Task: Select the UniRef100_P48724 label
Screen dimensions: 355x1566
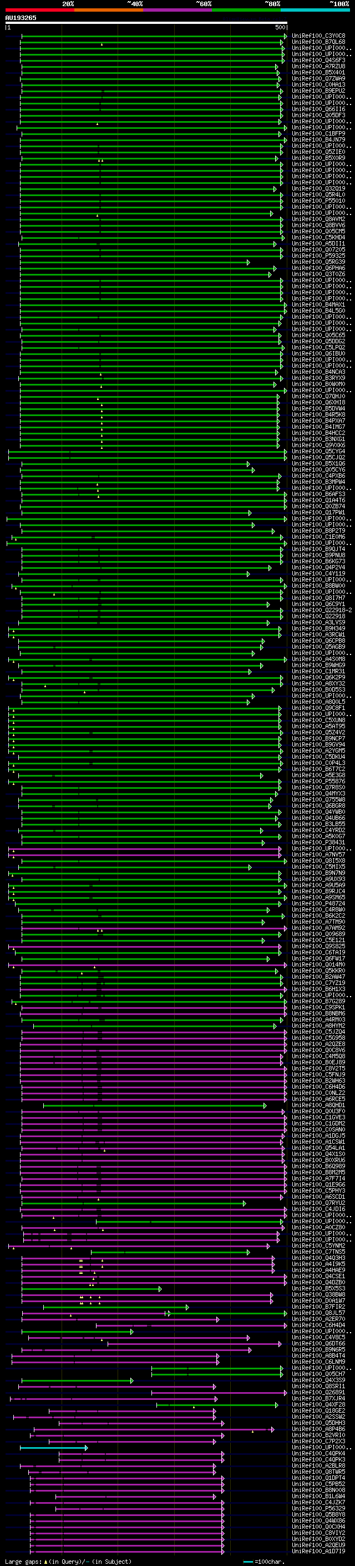Action: tap(318, 904)
